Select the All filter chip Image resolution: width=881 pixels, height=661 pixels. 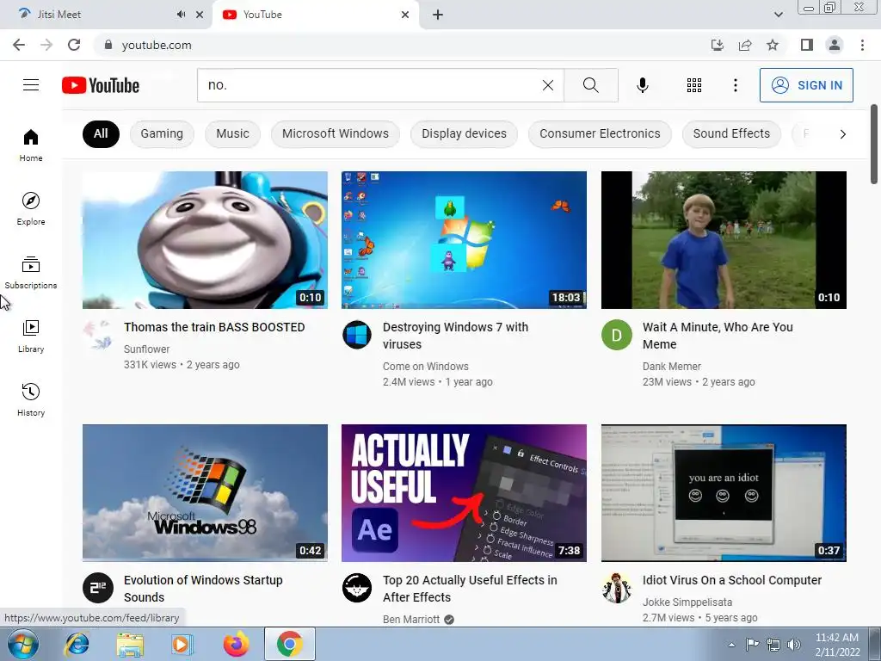point(101,133)
